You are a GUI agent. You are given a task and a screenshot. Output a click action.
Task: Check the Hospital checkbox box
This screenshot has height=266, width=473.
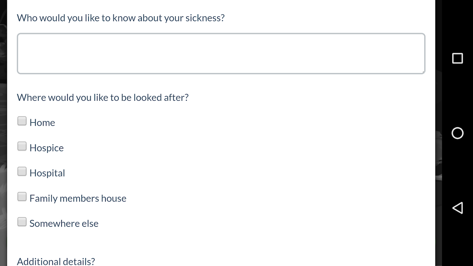tap(22, 172)
